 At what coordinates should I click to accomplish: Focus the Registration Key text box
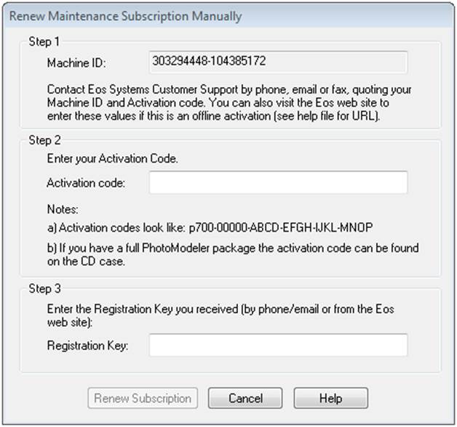[x=278, y=345]
